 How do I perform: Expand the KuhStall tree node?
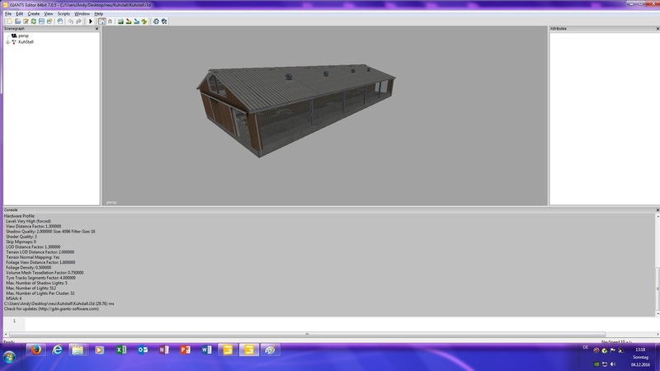coord(7,41)
